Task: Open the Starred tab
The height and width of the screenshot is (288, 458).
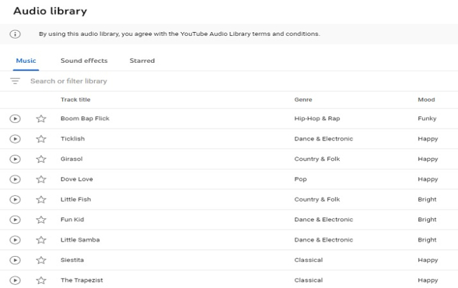Action: click(x=142, y=61)
